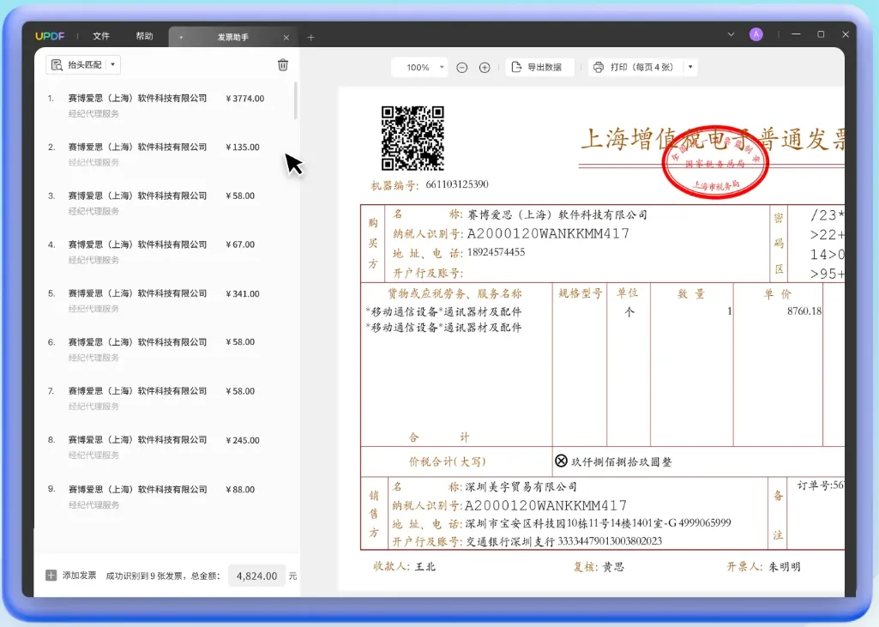
Task: Select invoice 3 row ¥58.00
Action: point(166,203)
